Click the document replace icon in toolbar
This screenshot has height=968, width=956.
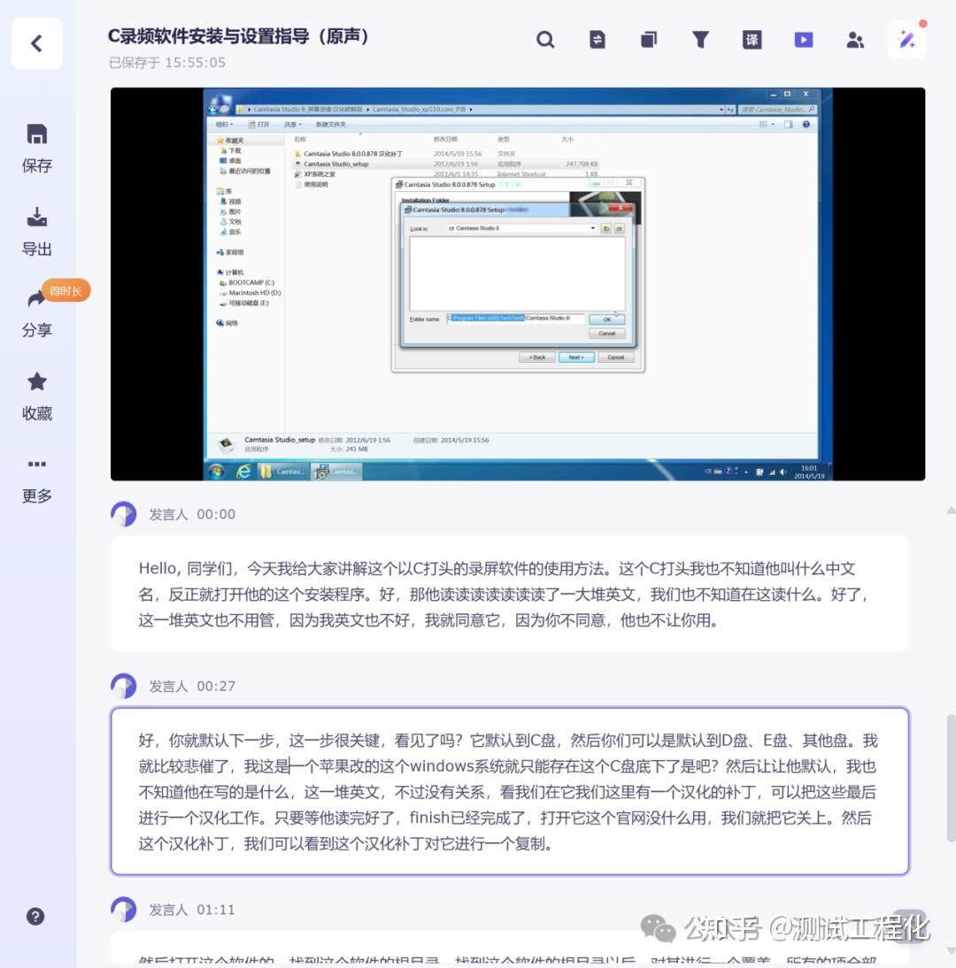(x=597, y=40)
